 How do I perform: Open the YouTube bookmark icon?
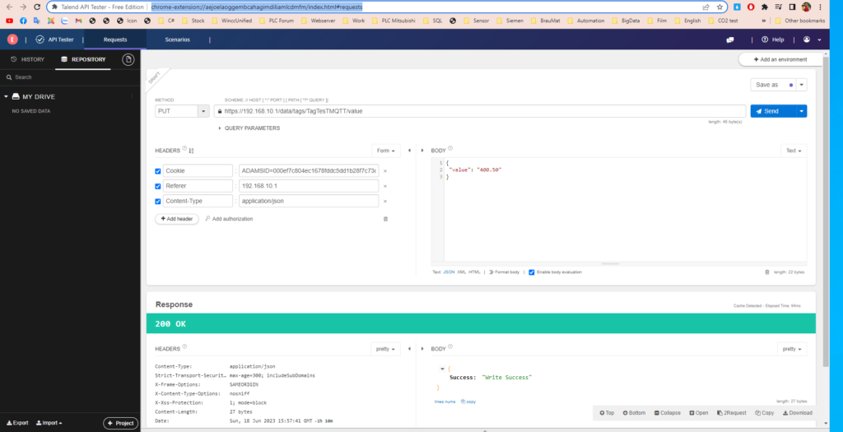(9, 21)
